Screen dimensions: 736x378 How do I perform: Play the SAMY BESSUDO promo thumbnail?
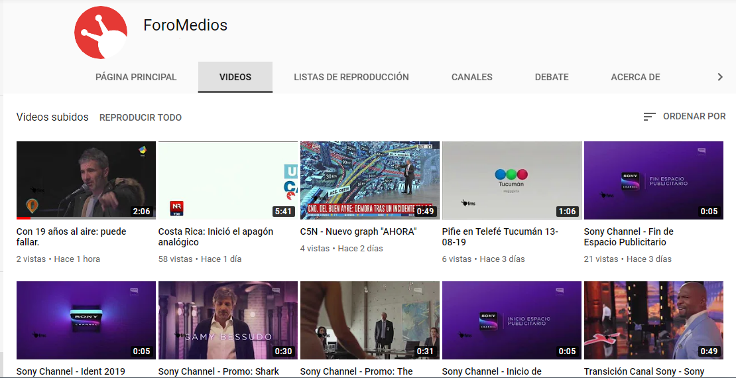pos(227,320)
